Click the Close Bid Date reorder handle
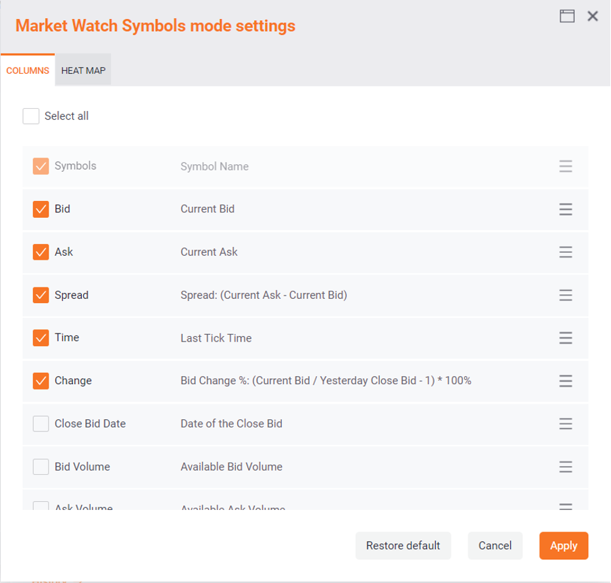The image size is (611, 583). click(x=566, y=423)
